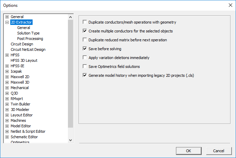
Task: Click the Cancel button
Action: pyautogui.click(x=219, y=151)
